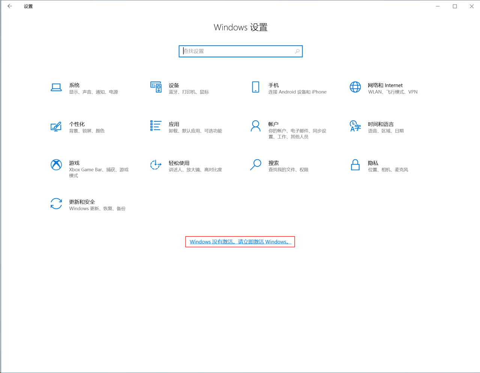The image size is (480, 373).
Task: Click the 背景、锁屏、颜色 description
Action: coord(87,131)
